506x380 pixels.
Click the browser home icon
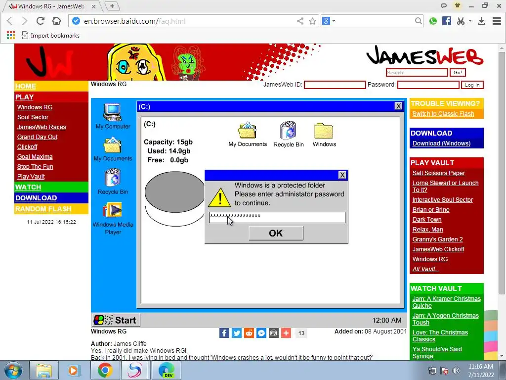coord(56,21)
